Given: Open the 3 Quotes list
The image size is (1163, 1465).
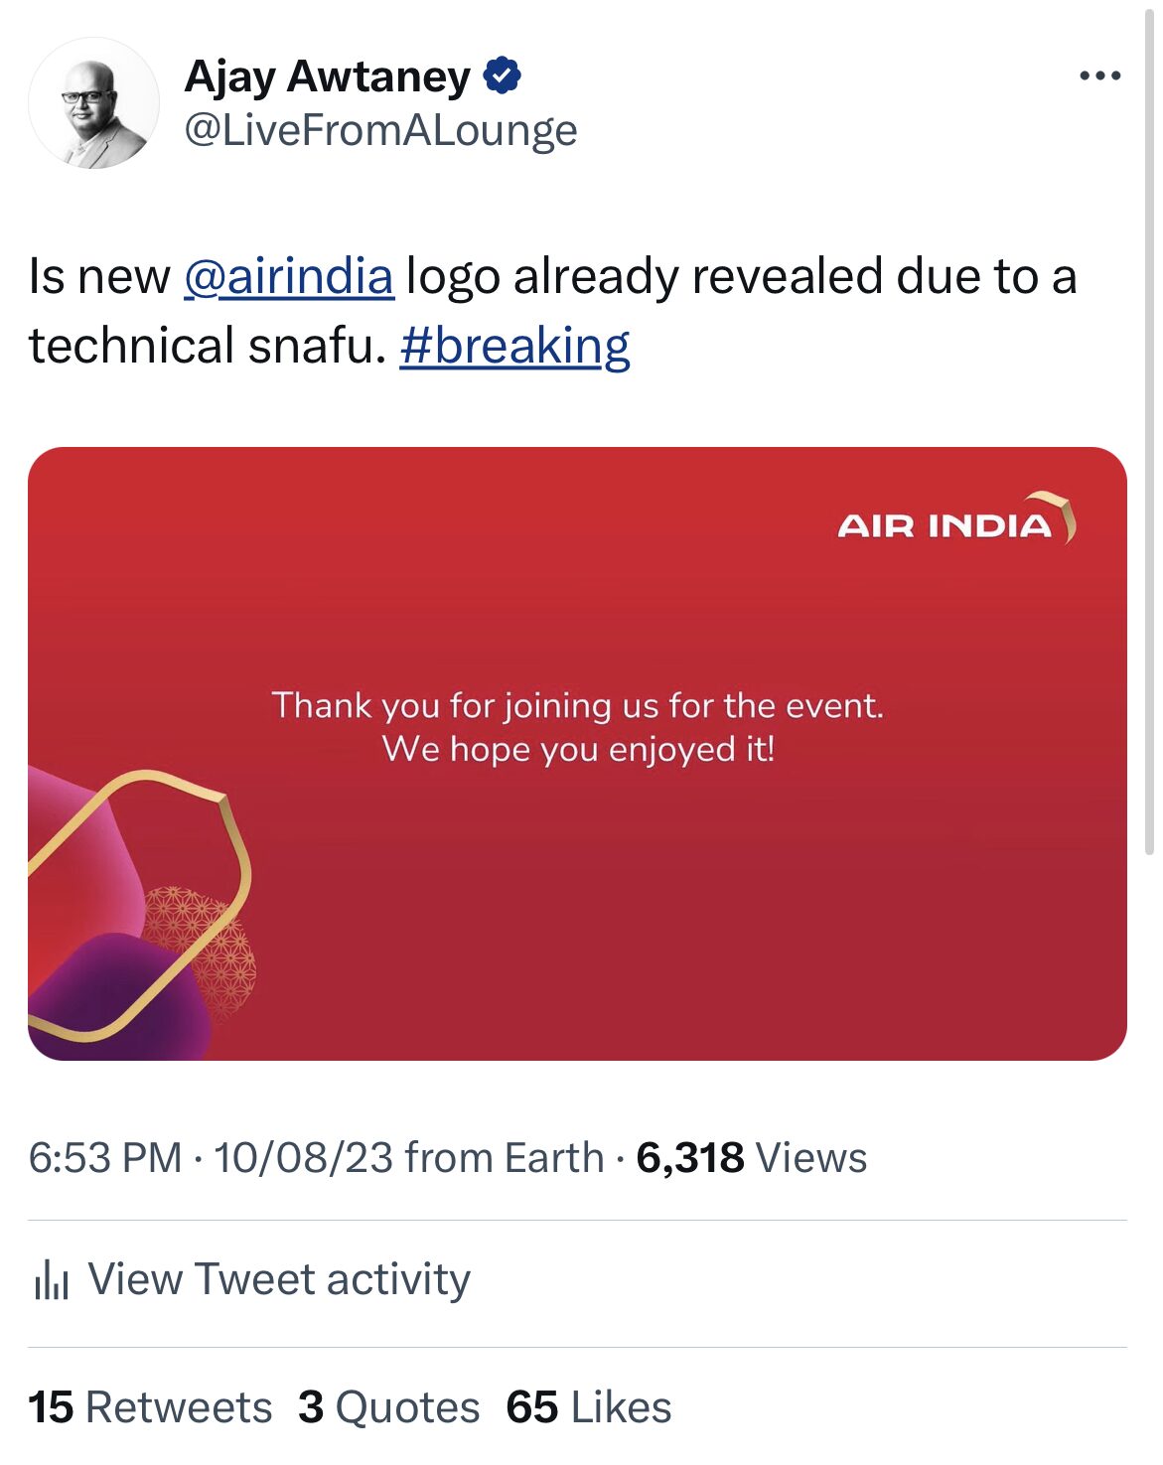Looking at the screenshot, I should pos(388,1405).
